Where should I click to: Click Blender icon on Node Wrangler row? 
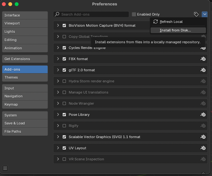203,103
